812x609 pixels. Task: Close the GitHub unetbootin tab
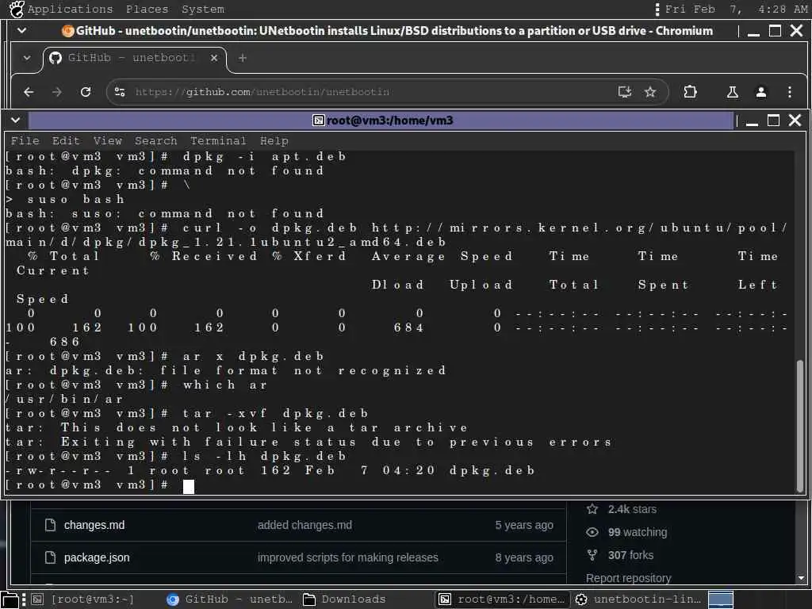tap(214, 58)
